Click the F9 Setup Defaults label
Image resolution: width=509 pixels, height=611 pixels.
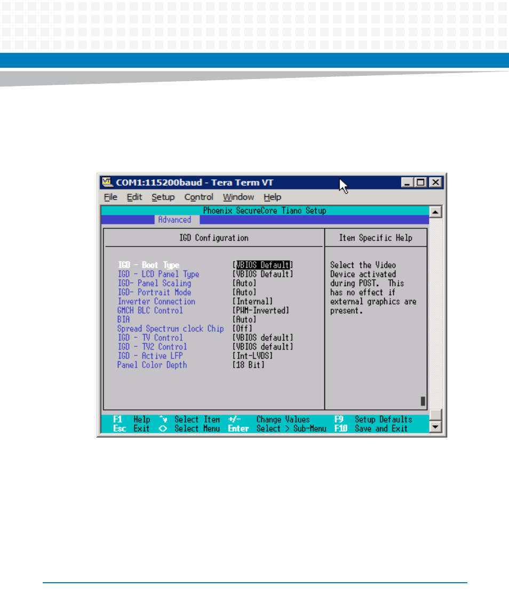[x=373, y=419]
